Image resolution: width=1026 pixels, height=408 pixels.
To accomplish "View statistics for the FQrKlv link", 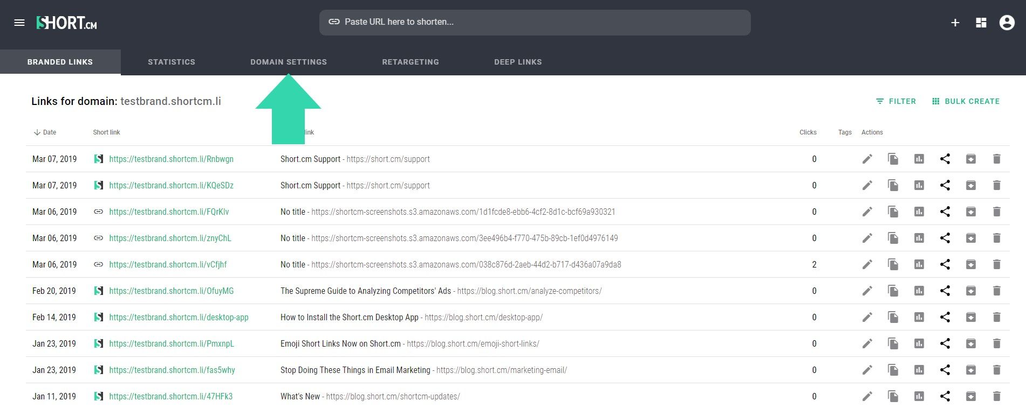I will click(x=919, y=212).
